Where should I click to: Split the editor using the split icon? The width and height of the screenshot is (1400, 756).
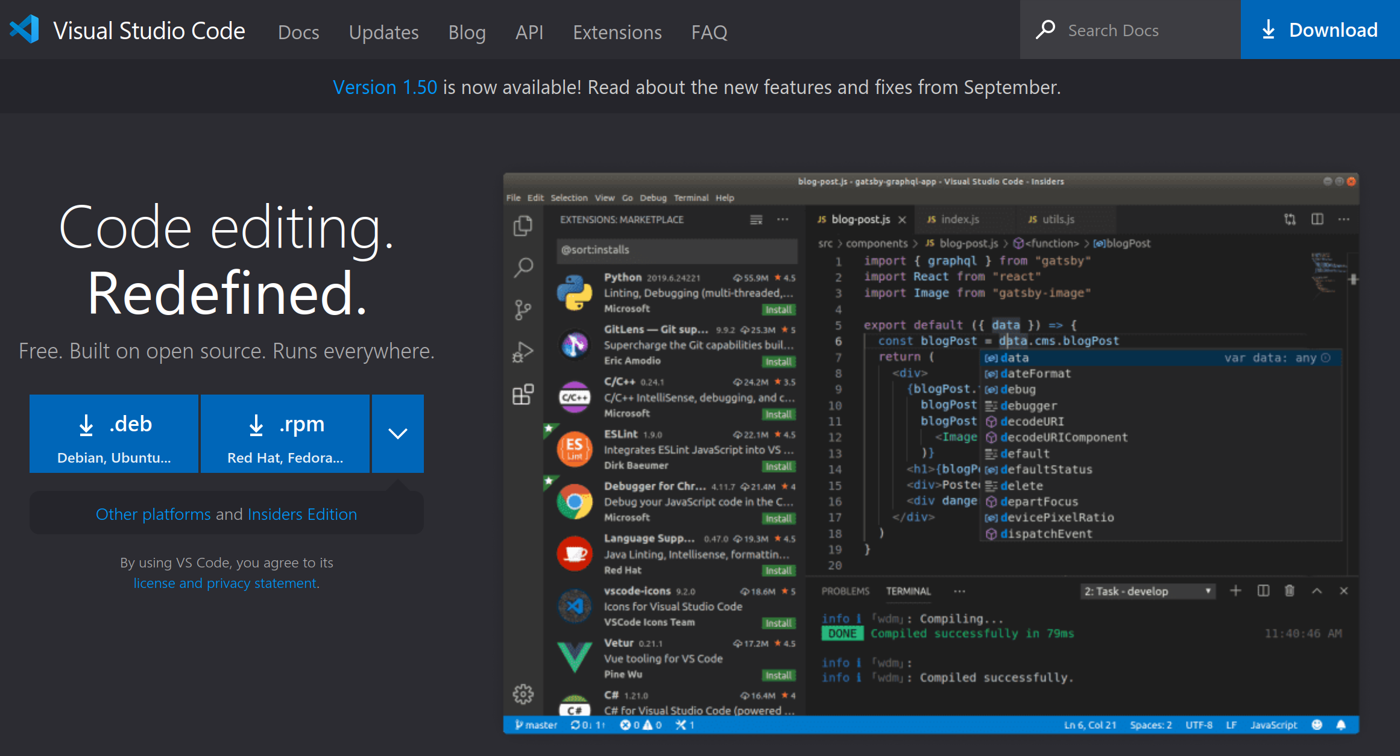click(1316, 219)
